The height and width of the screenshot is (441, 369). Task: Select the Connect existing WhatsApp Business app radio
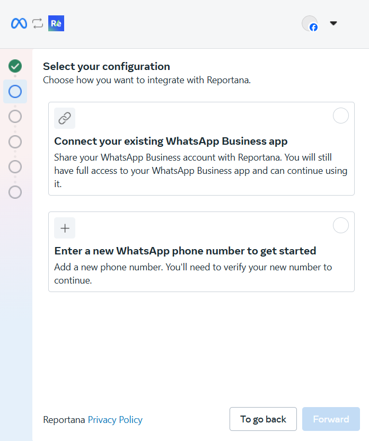pyautogui.click(x=340, y=116)
